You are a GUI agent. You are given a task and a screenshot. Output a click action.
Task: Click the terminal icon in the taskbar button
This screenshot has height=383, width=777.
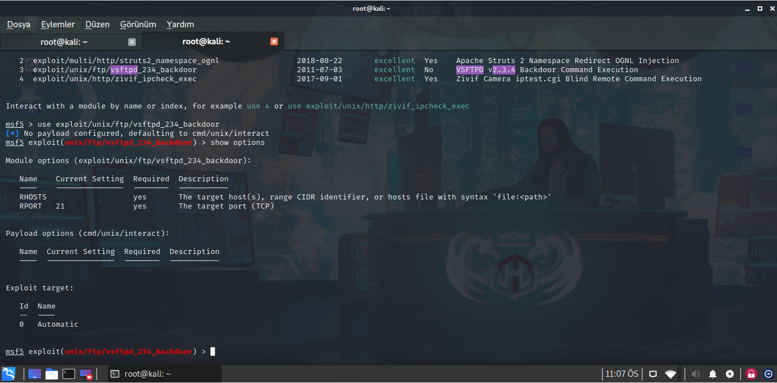pyautogui.click(x=115, y=374)
